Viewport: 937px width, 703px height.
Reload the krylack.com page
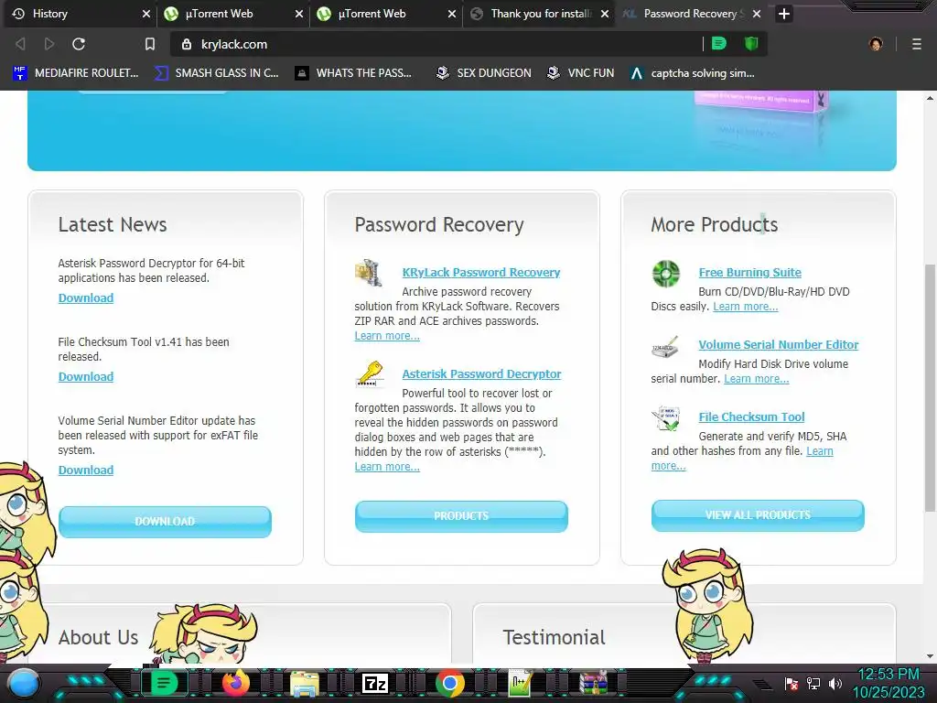79,44
